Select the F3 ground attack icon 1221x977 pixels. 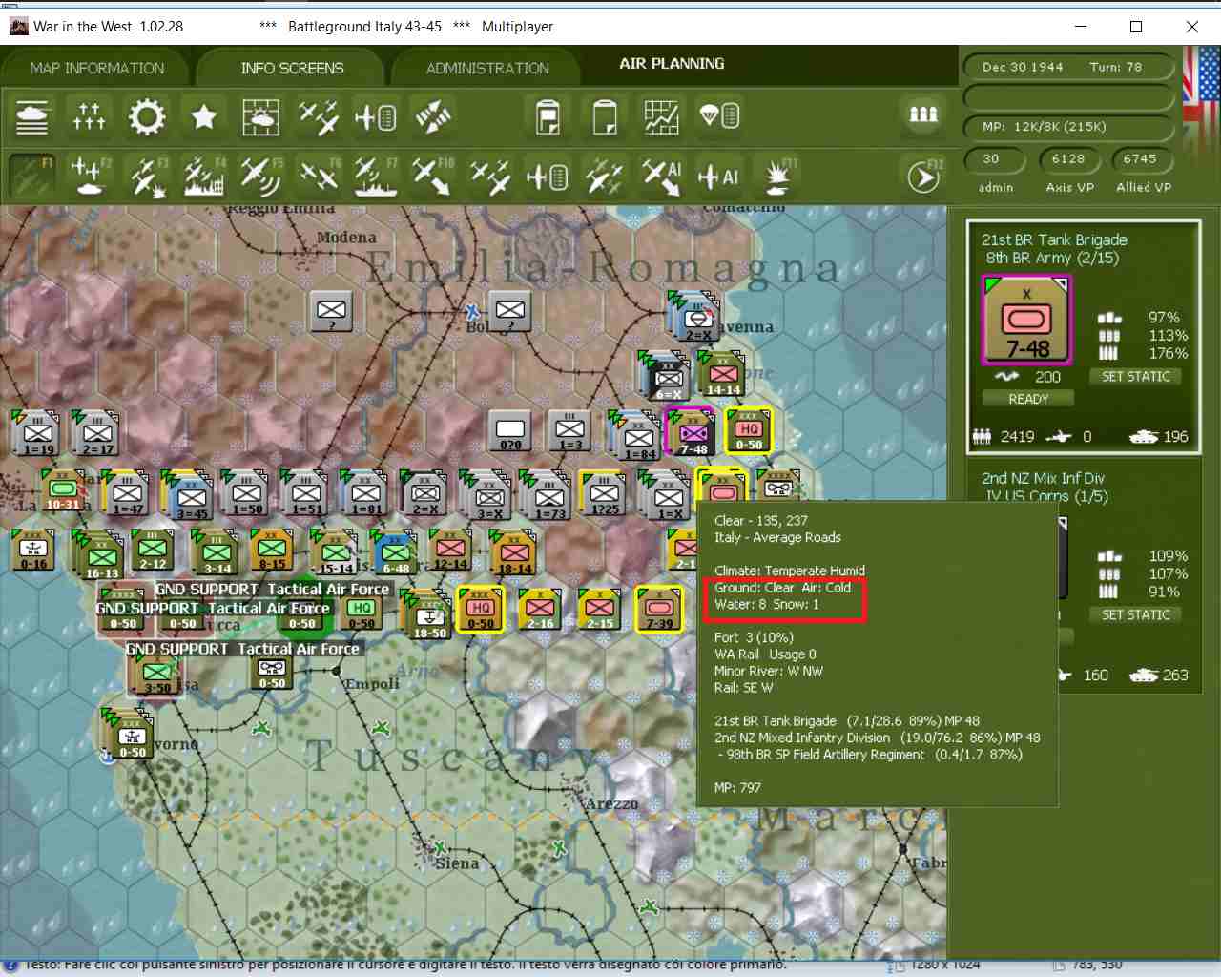coord(146,176)
